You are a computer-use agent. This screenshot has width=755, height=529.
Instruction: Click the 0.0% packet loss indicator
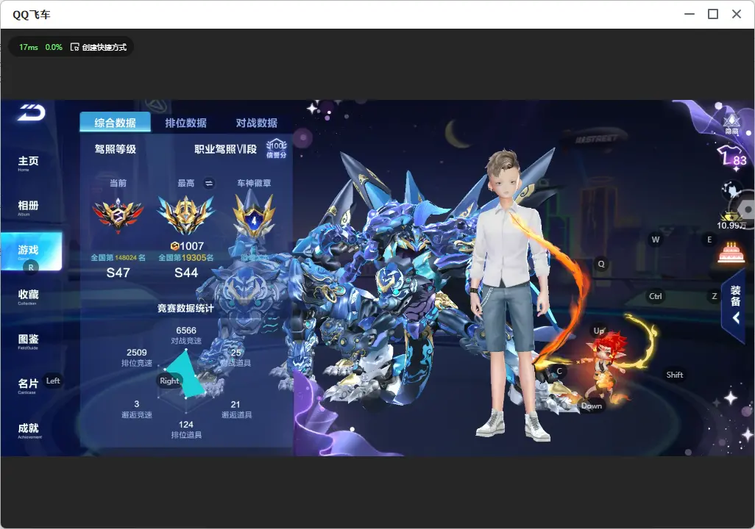54,47
